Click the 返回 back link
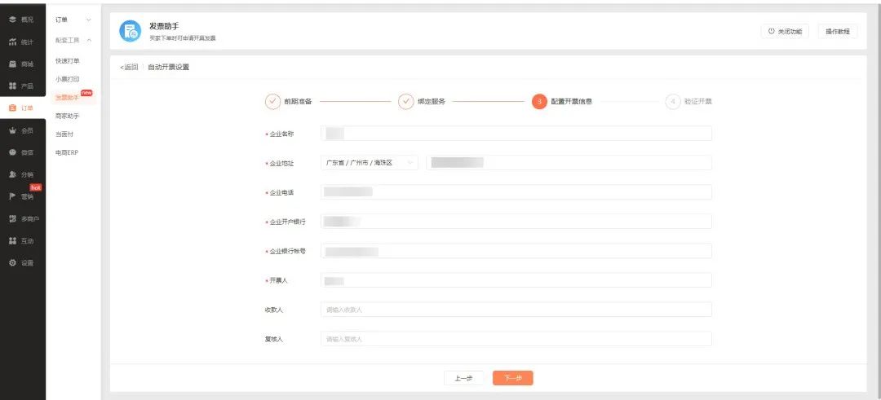The image size is (881, 400). click(x=129, y=67)
